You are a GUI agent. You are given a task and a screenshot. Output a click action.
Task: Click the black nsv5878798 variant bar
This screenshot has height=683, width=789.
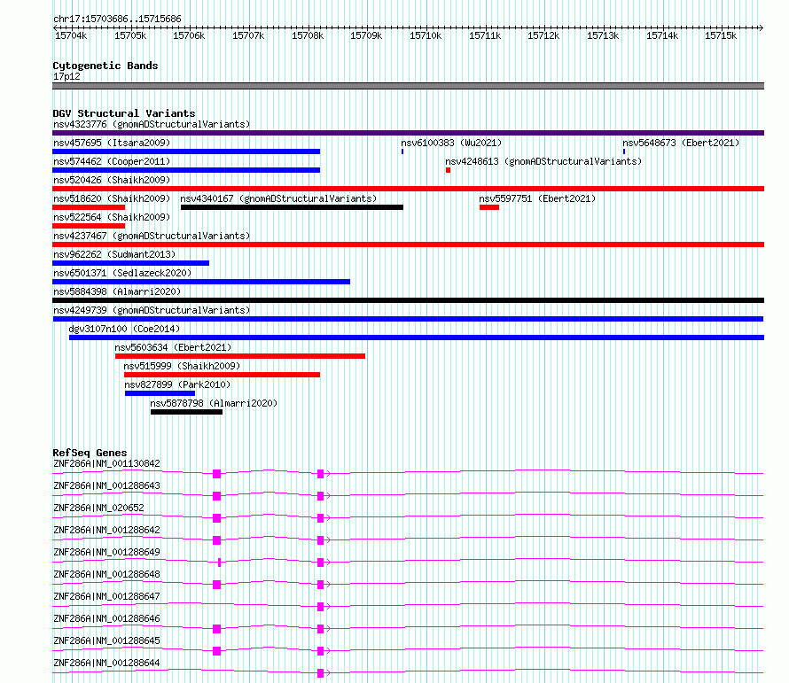187,412
